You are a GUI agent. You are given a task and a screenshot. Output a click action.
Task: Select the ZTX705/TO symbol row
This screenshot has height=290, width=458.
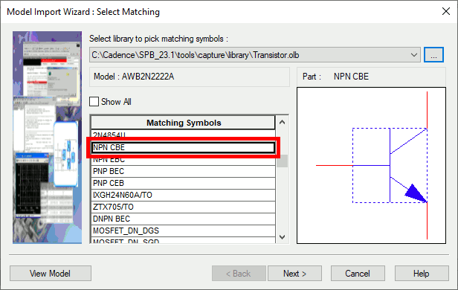pyautogui.click(x=184, y=207)
